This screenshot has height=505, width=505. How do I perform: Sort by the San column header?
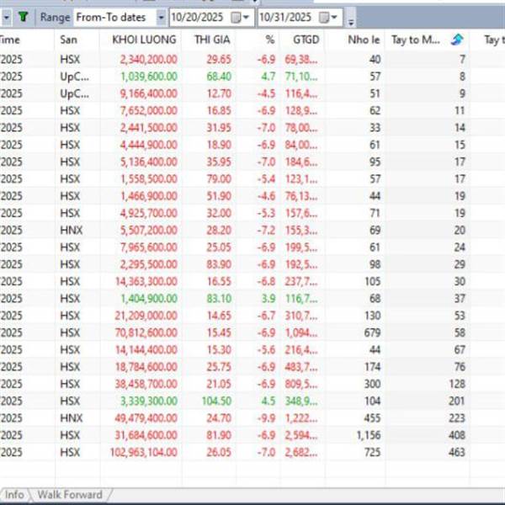tap(77, 40)
